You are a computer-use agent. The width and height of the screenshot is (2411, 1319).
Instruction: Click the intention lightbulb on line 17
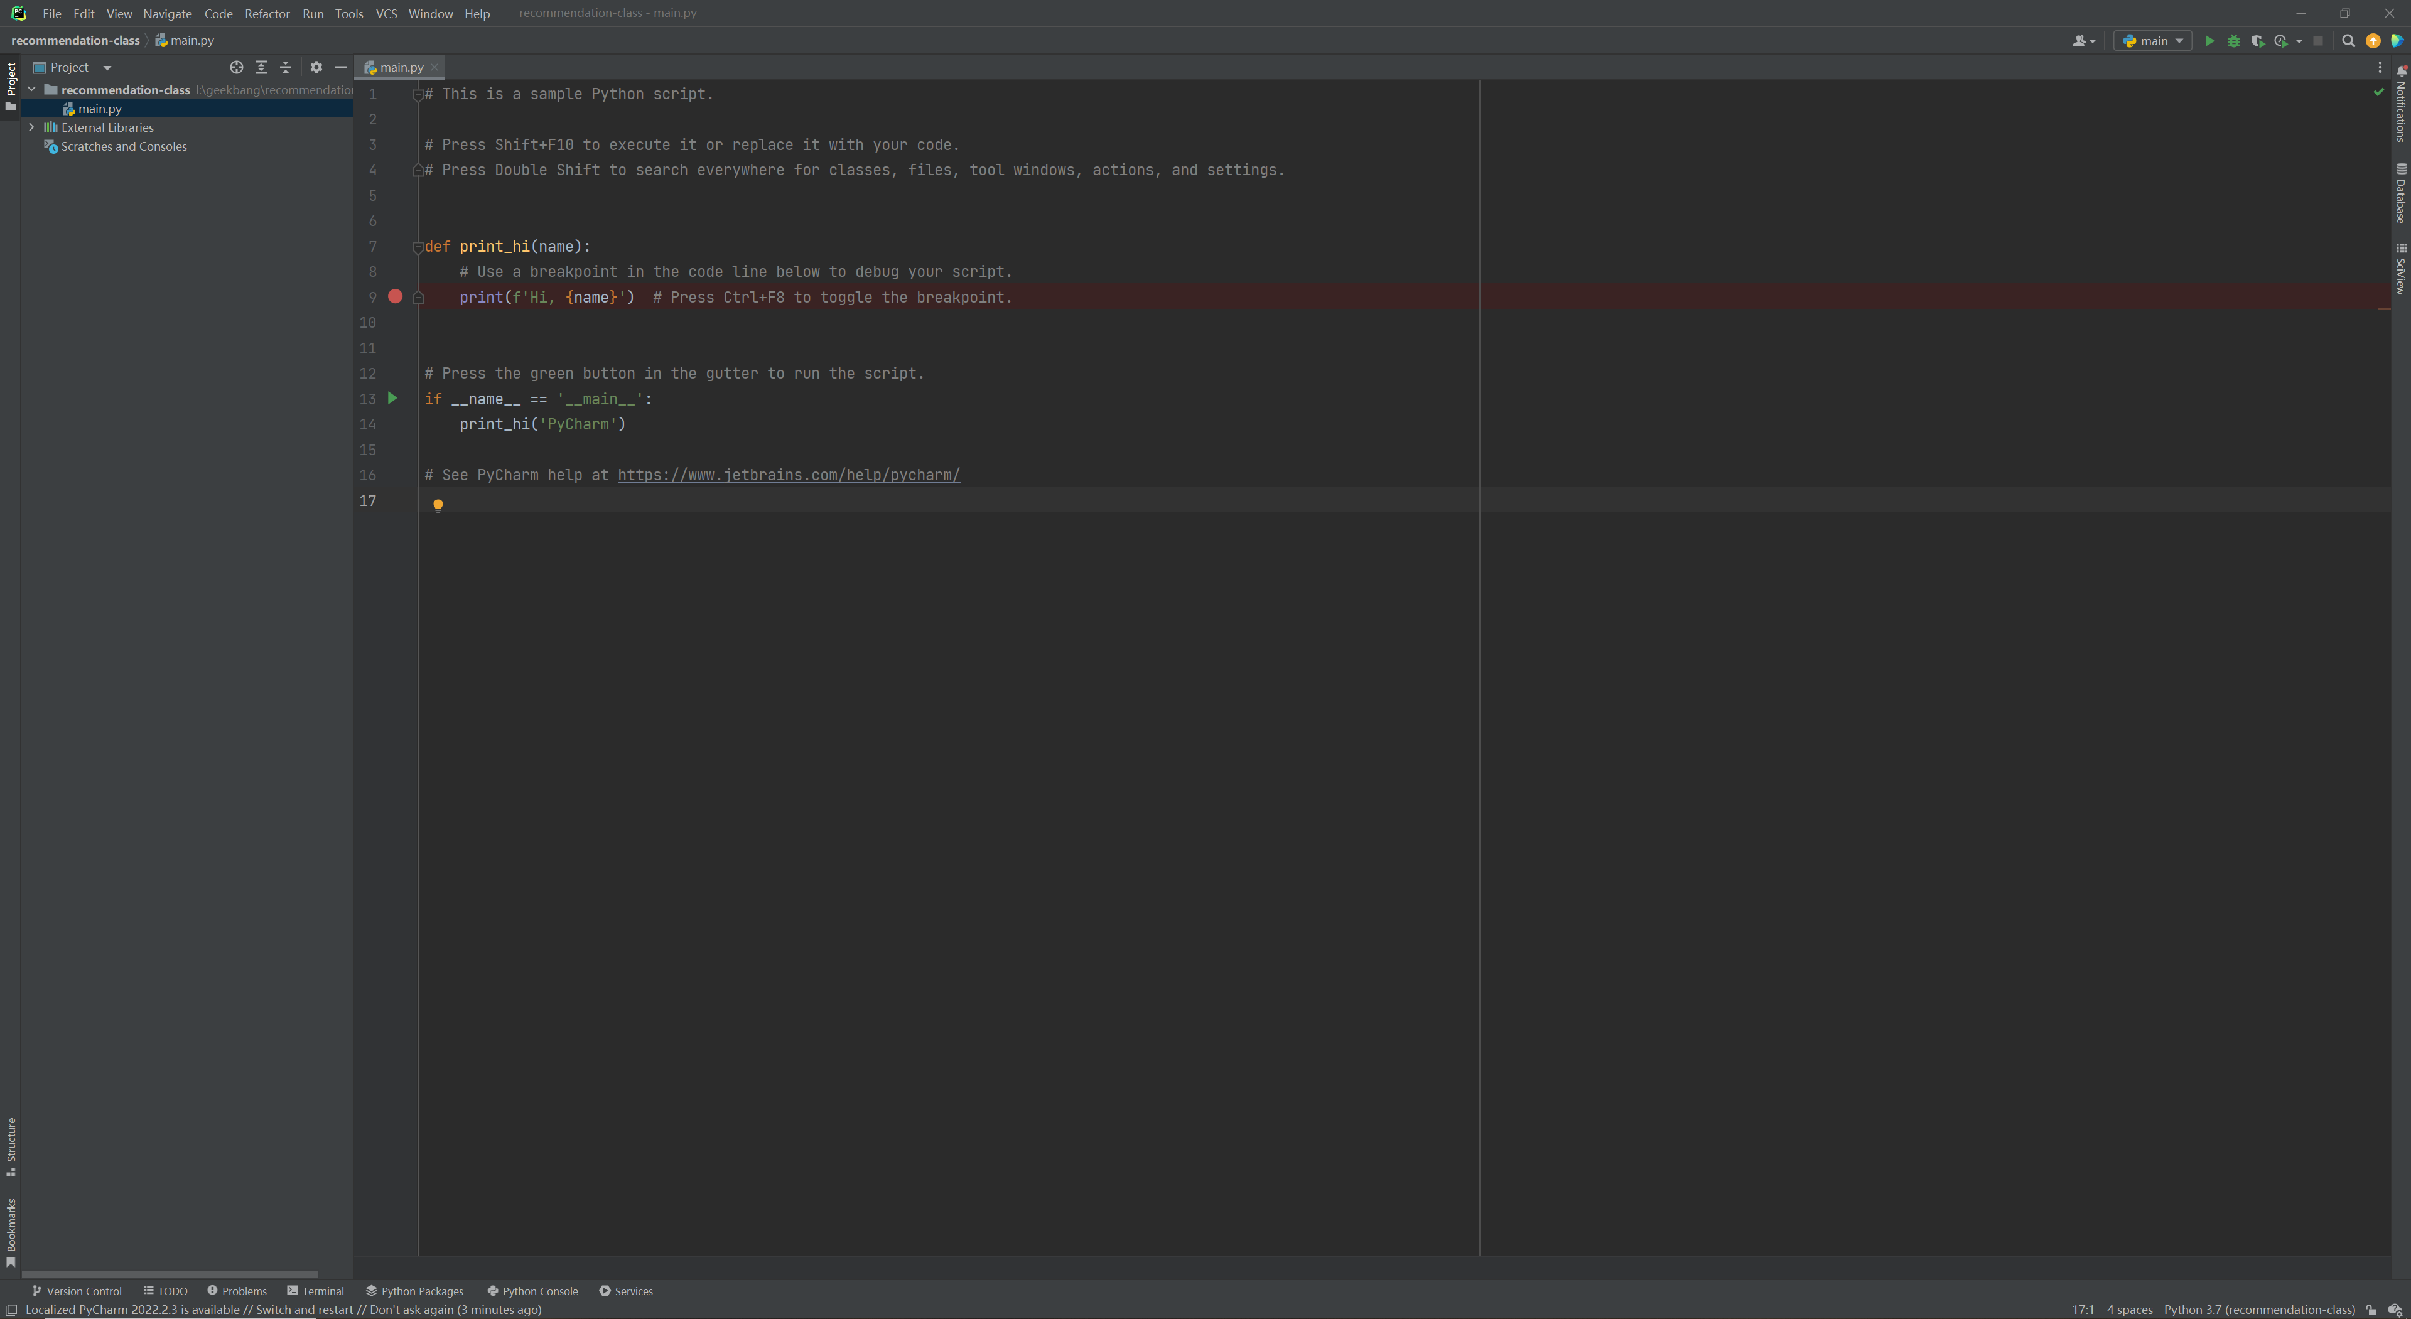438,505
